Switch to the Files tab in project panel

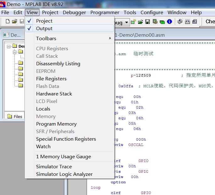coord(15,116)
